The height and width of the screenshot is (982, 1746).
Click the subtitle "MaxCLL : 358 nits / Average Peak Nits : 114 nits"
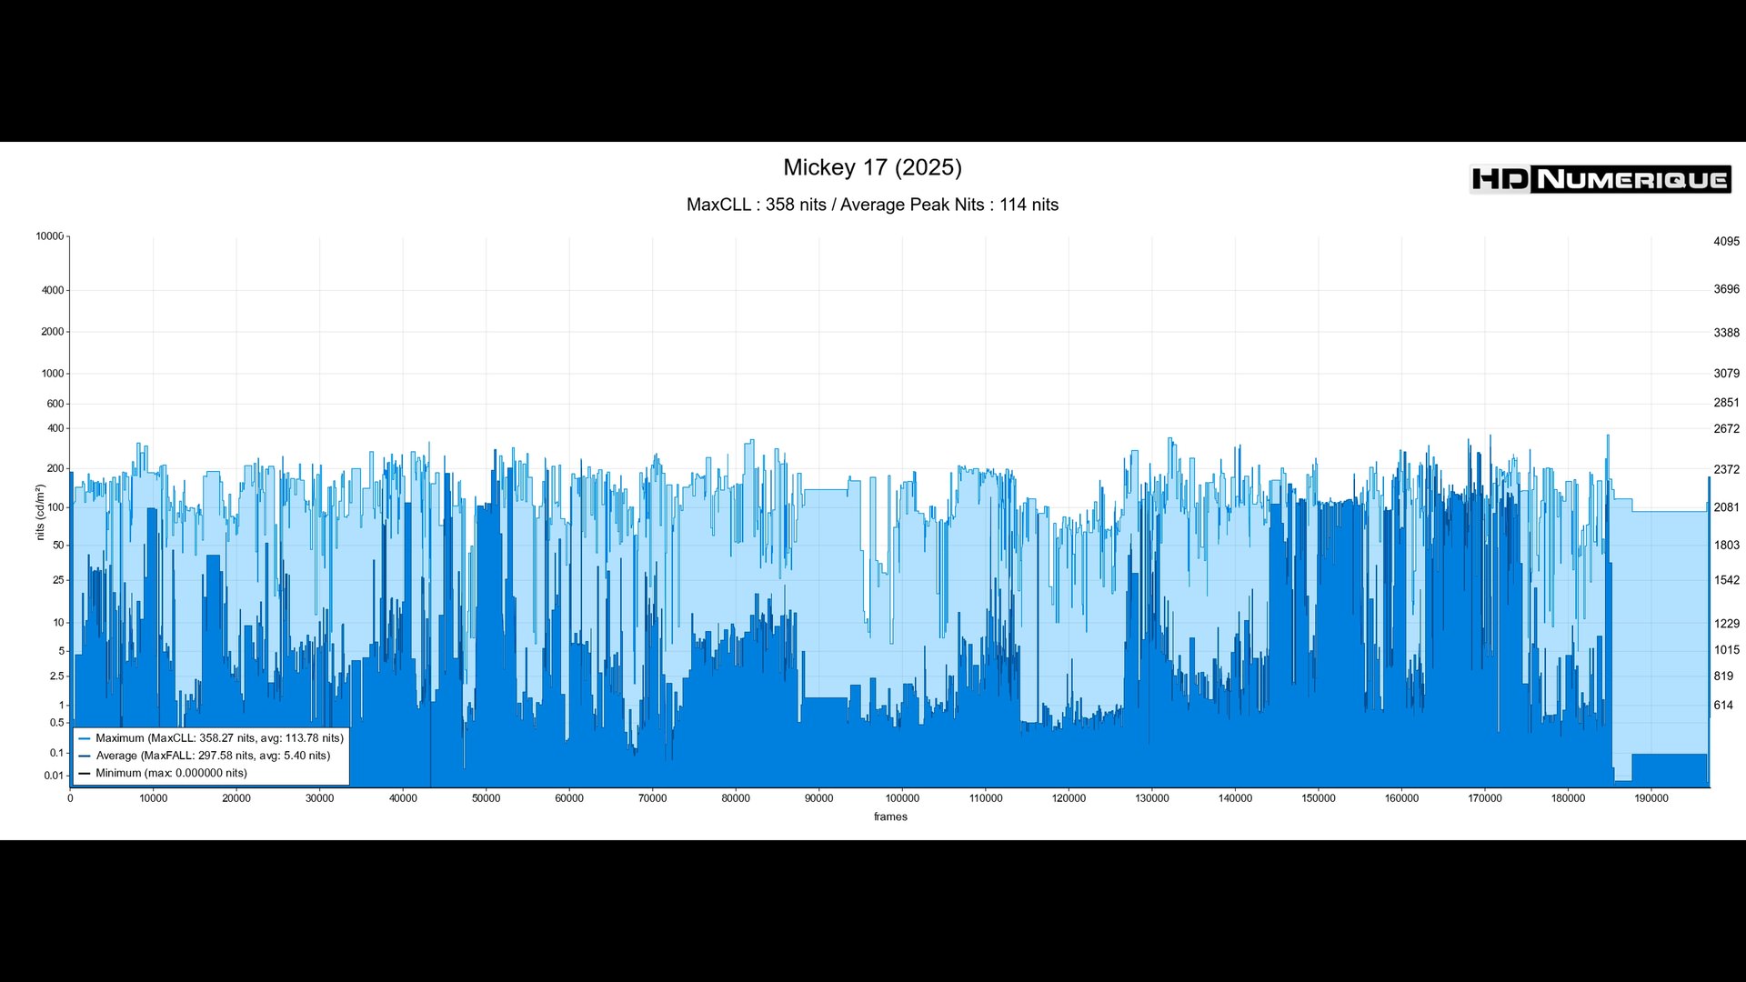(872, 205)
